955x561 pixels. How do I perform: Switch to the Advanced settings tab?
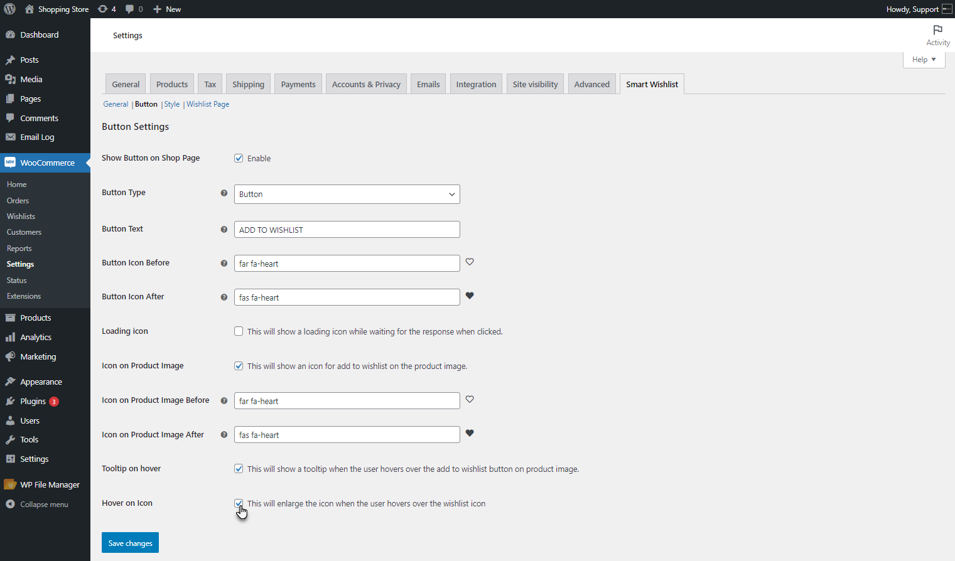pyautogui.click(x=591, y=84)
